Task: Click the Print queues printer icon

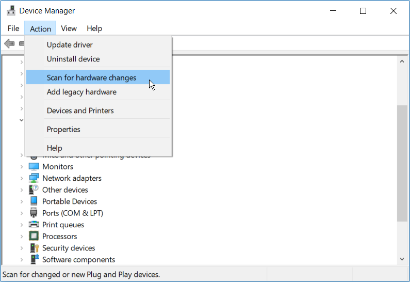Action: coord(34,224)
